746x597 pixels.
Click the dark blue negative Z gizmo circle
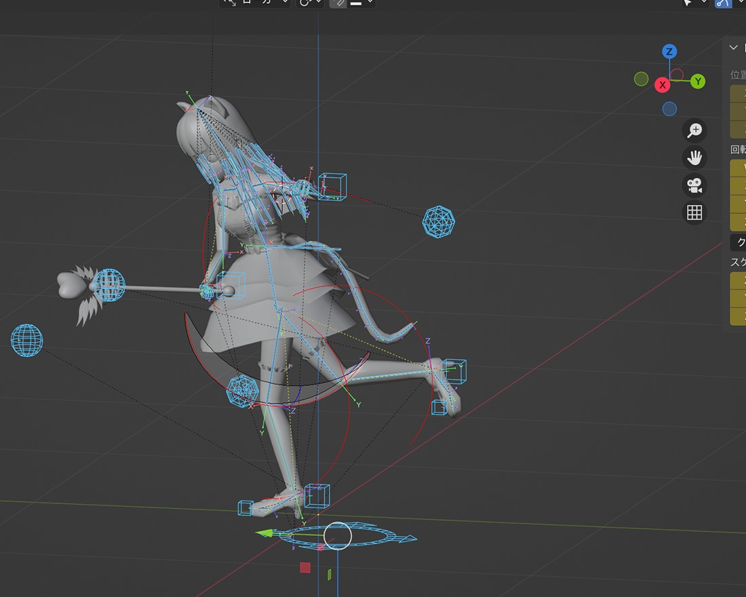(669, 109)
